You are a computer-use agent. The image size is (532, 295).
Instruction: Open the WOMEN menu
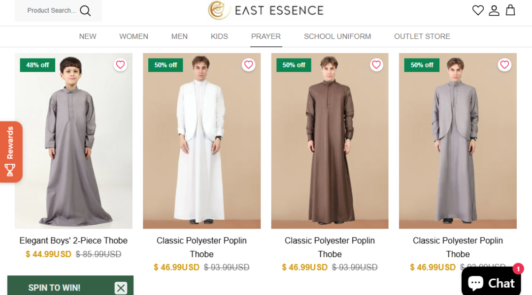click(x=133, y=36)
